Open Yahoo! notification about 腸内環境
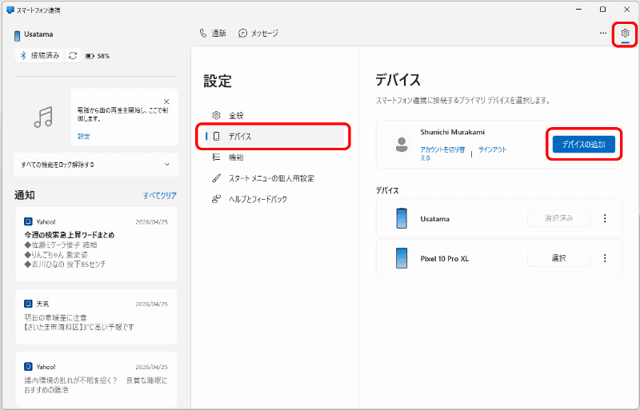Image resolution: width=640 pixels, height=410 pixels. [96, 380]
